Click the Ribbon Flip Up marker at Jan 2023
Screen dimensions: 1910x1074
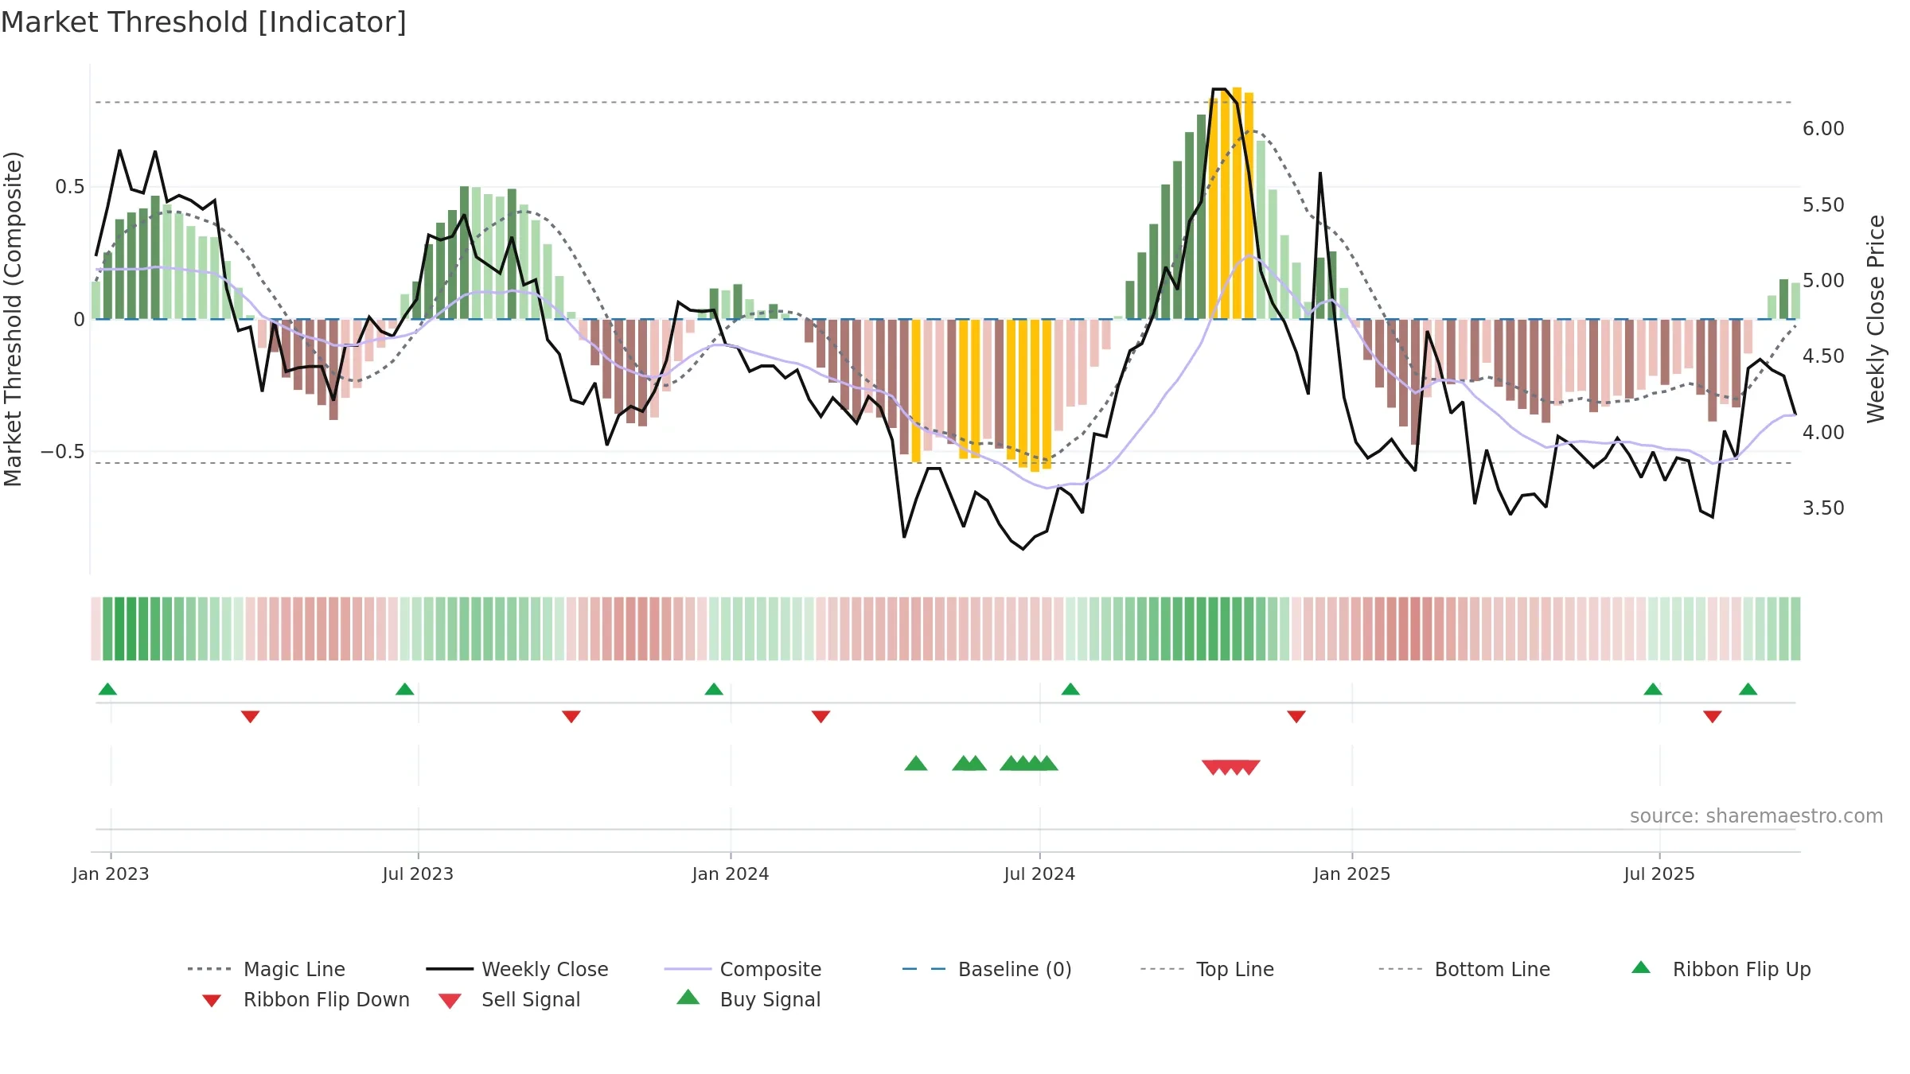click(107, 689)
